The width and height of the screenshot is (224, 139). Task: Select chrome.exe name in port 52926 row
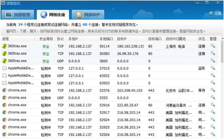17,134
